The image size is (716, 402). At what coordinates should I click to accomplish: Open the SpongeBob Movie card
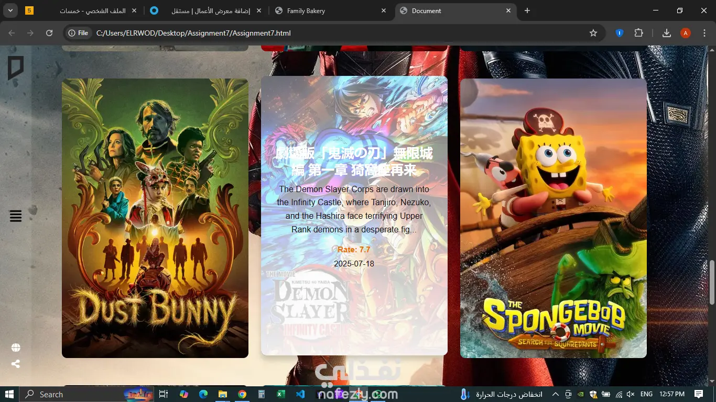(554, 218)
